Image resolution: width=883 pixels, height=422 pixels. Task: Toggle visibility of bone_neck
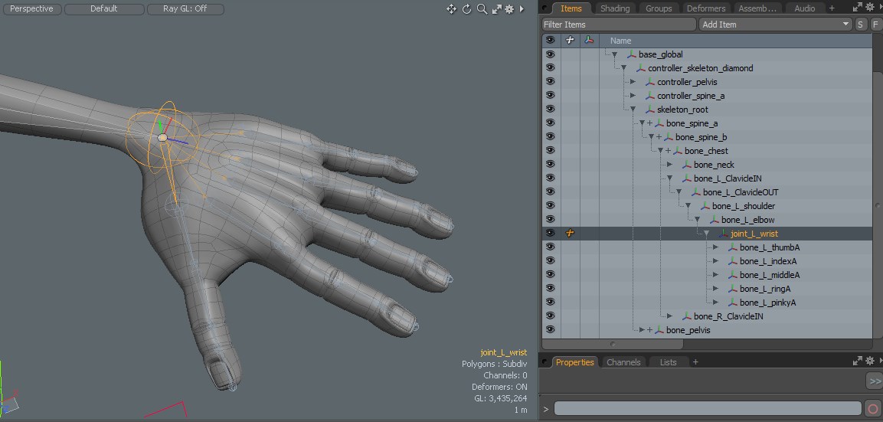(550, 165)
